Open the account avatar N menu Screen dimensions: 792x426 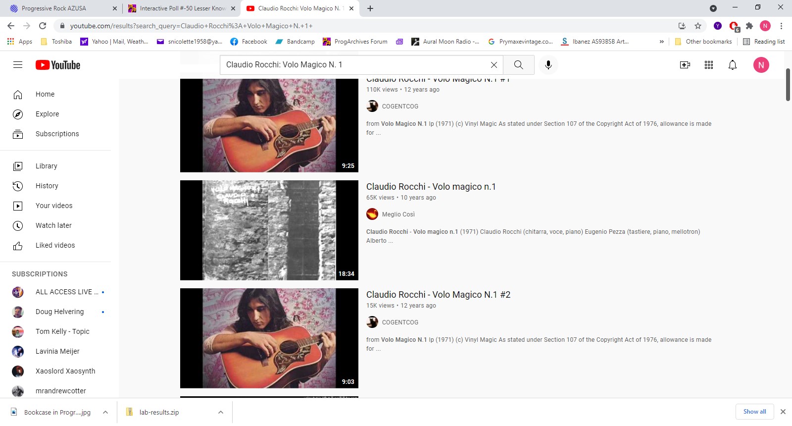pos(761,65)
